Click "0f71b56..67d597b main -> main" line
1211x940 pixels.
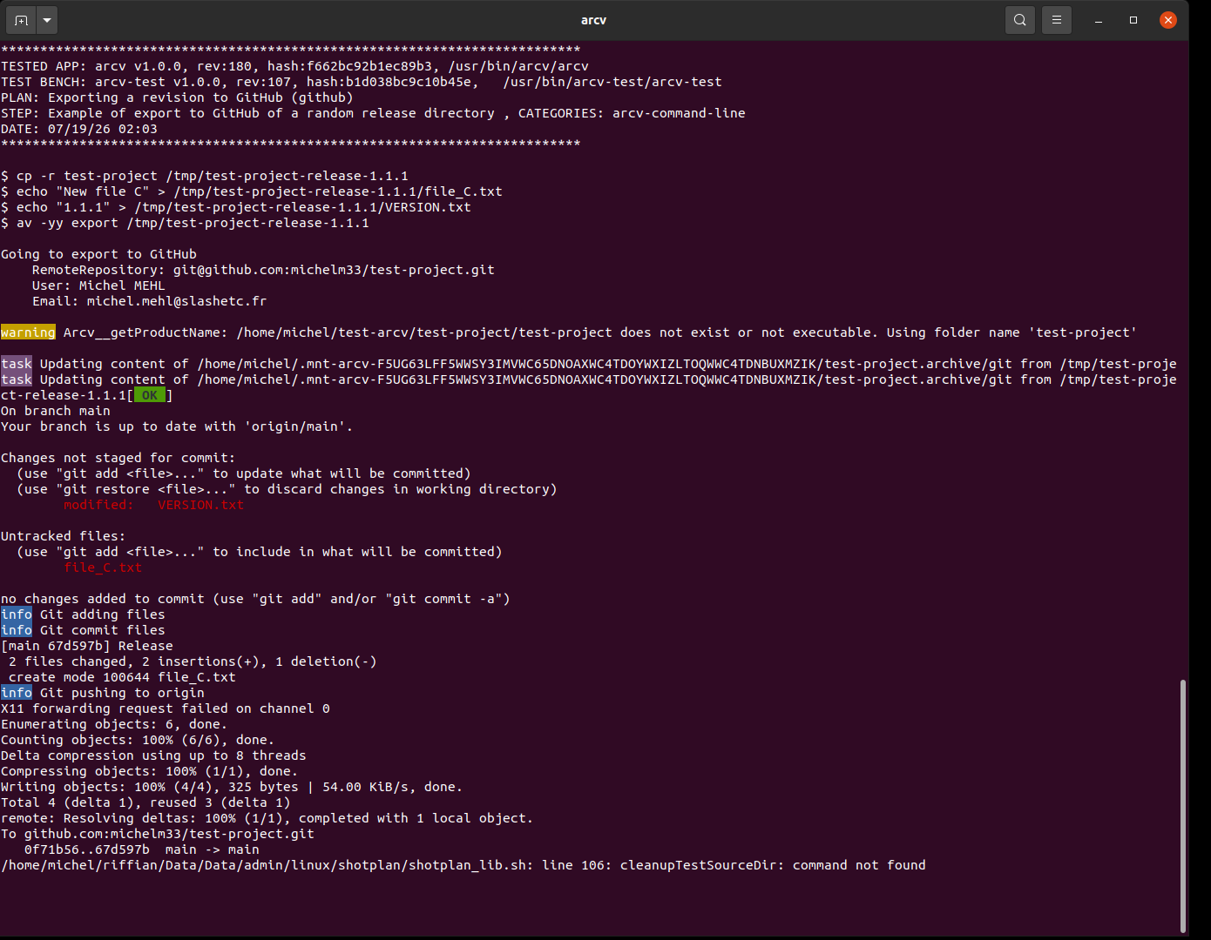(141, 849)
